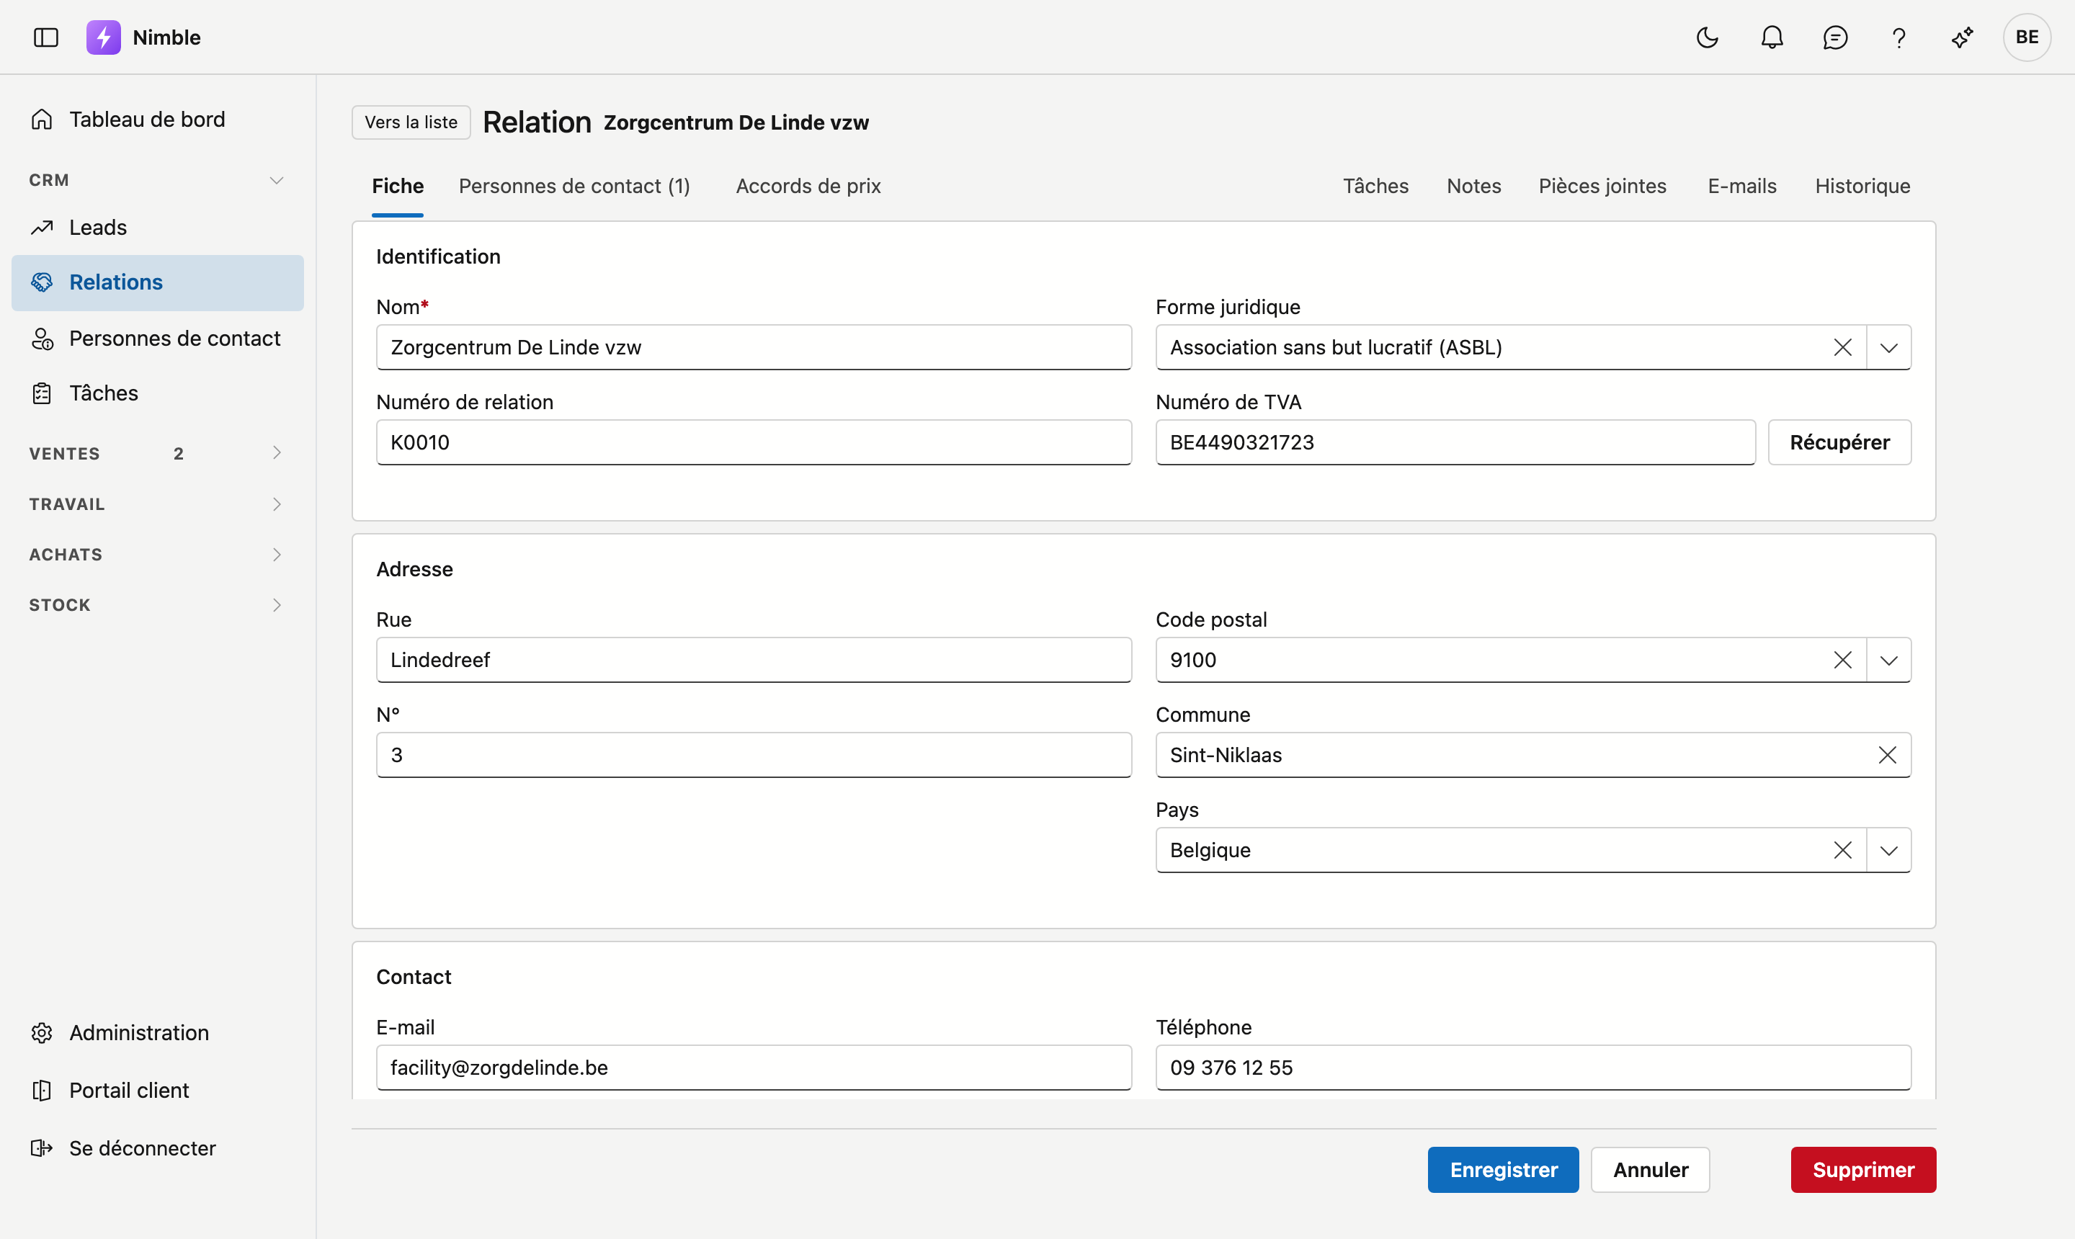This screenshot has width=2075, height=1239.
Task: Open the Forme juridique dropdown
Action: pyautogui.click(x=1889, y=347)
